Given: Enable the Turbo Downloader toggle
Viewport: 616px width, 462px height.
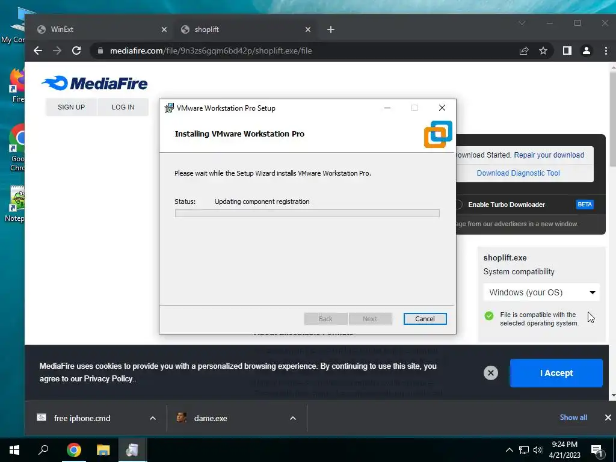Looking at the screenshot, I should [x=458, y=205].
